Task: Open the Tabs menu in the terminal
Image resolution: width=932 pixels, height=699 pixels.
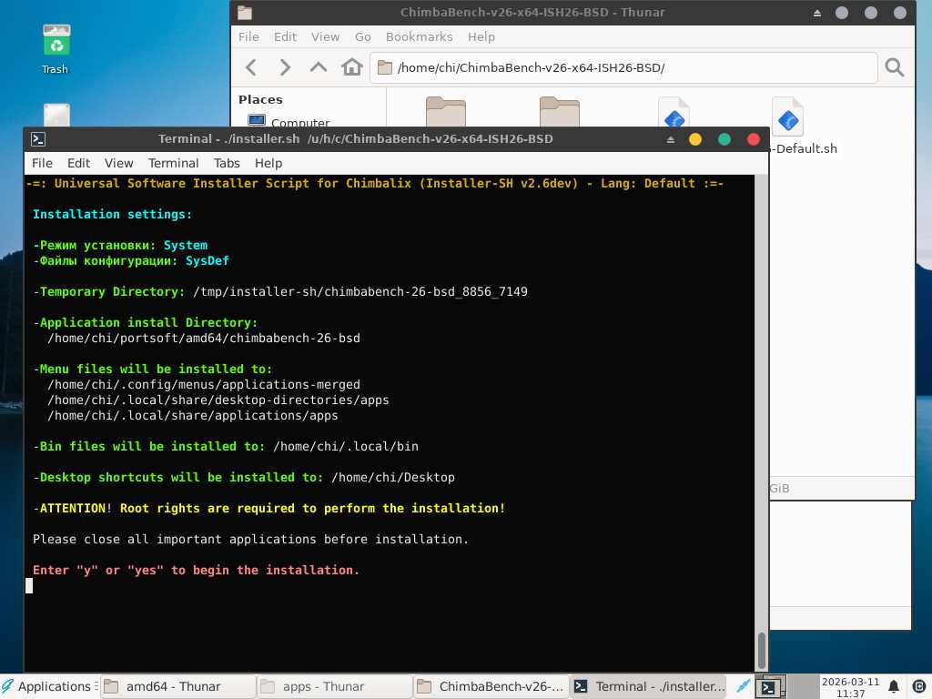Action: 227,163
